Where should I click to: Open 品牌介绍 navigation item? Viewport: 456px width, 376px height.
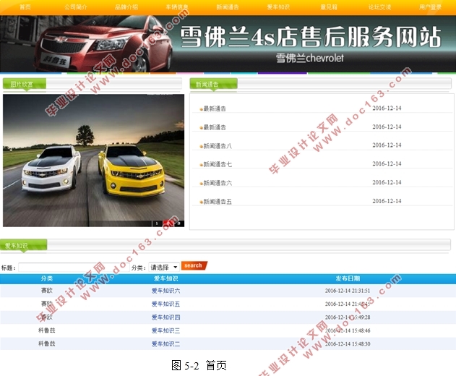click(126, 7)
